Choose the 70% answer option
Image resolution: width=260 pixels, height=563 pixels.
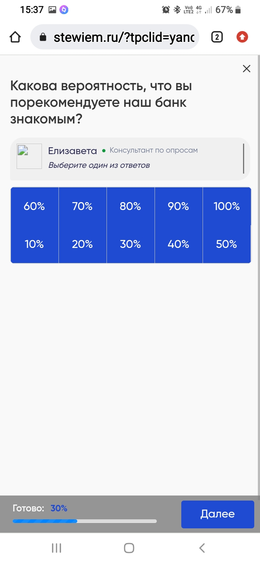tap(83, 206)
